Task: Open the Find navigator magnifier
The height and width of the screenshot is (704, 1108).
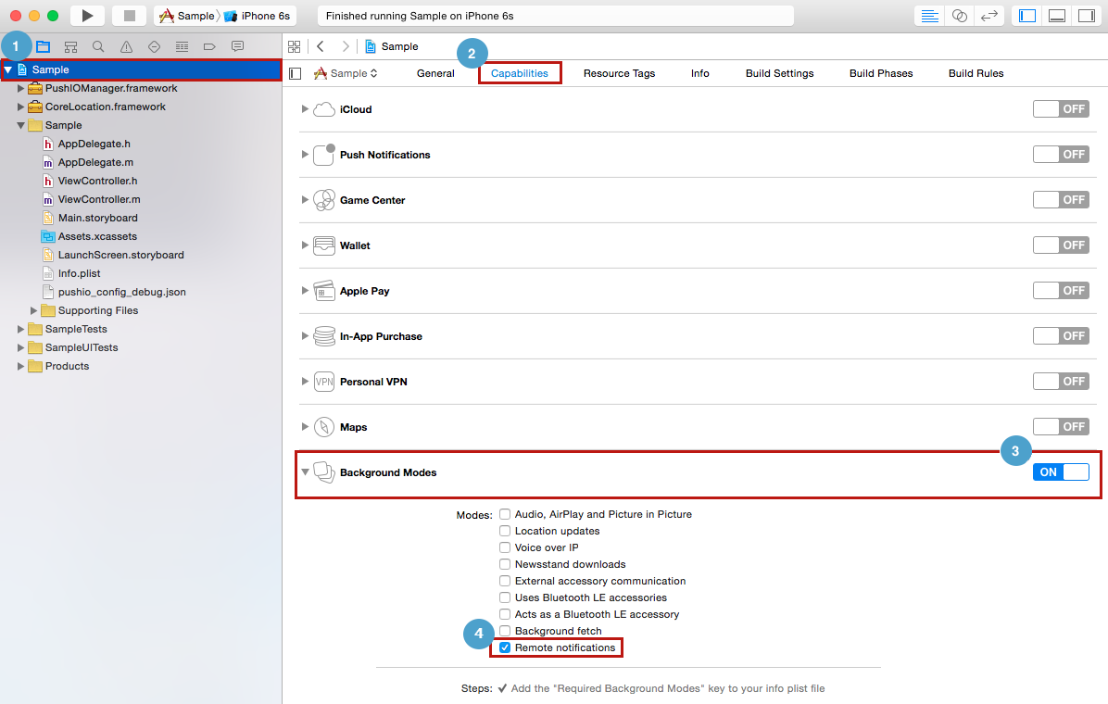Action: coord(98,46)
